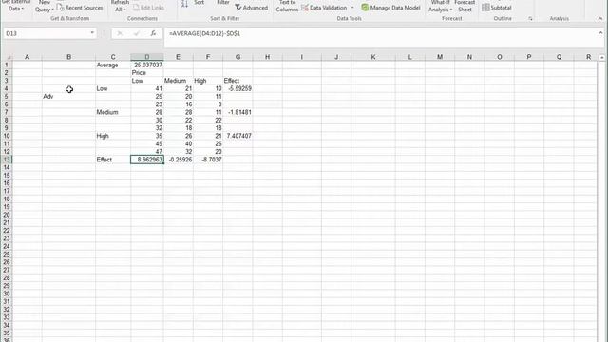Open the Name Box dropdown arrow
The width and height of the screenshot is (608, 342).
click(x=92, y=33)
